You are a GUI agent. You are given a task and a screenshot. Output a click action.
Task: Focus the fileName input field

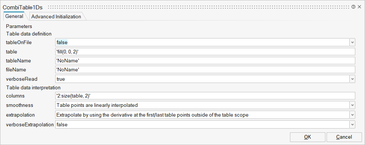coord(205,70)
